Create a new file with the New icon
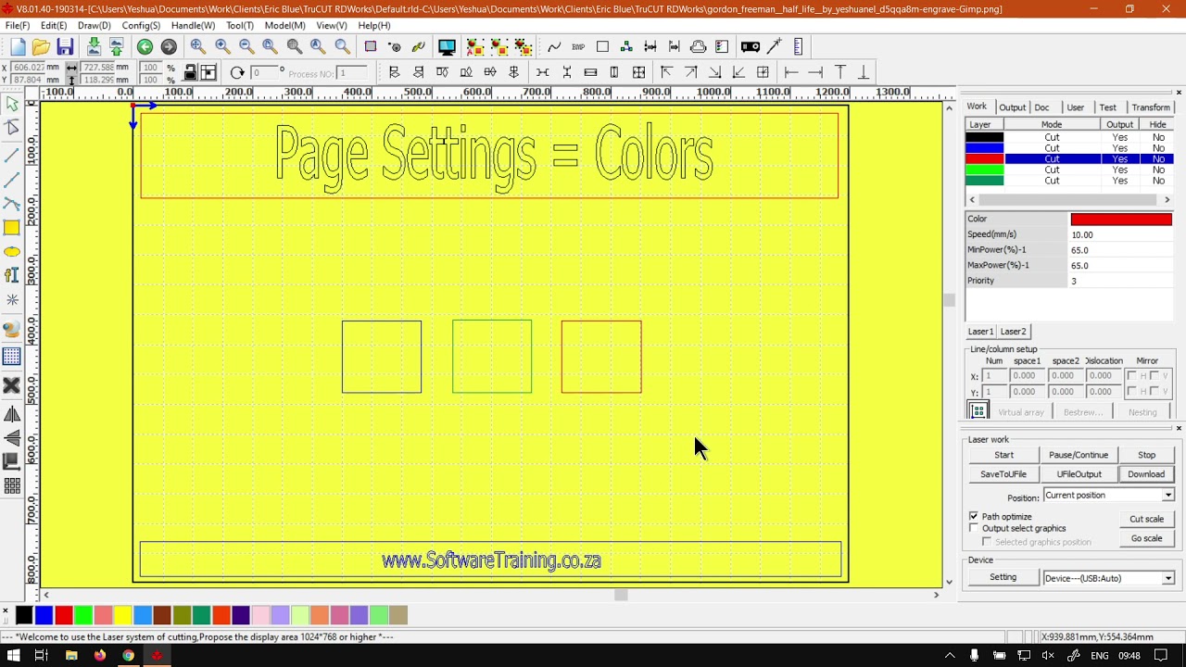1186x667 pixels. [x=18, y=47]
